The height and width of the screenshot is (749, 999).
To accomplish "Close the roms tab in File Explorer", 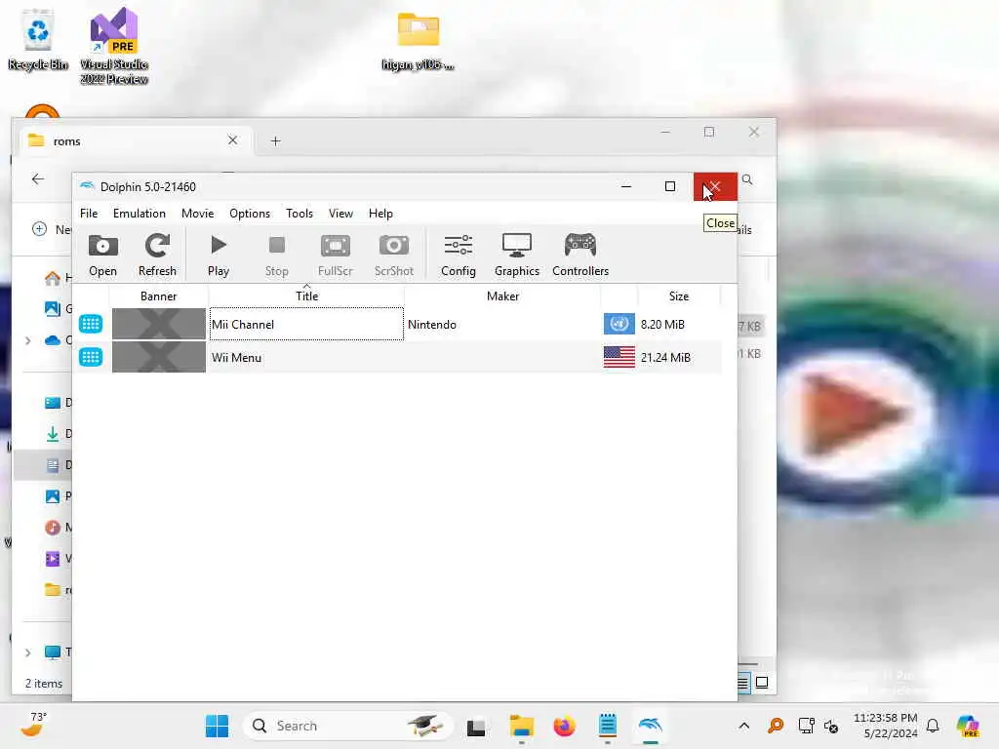I will click(x=232, y=140).
